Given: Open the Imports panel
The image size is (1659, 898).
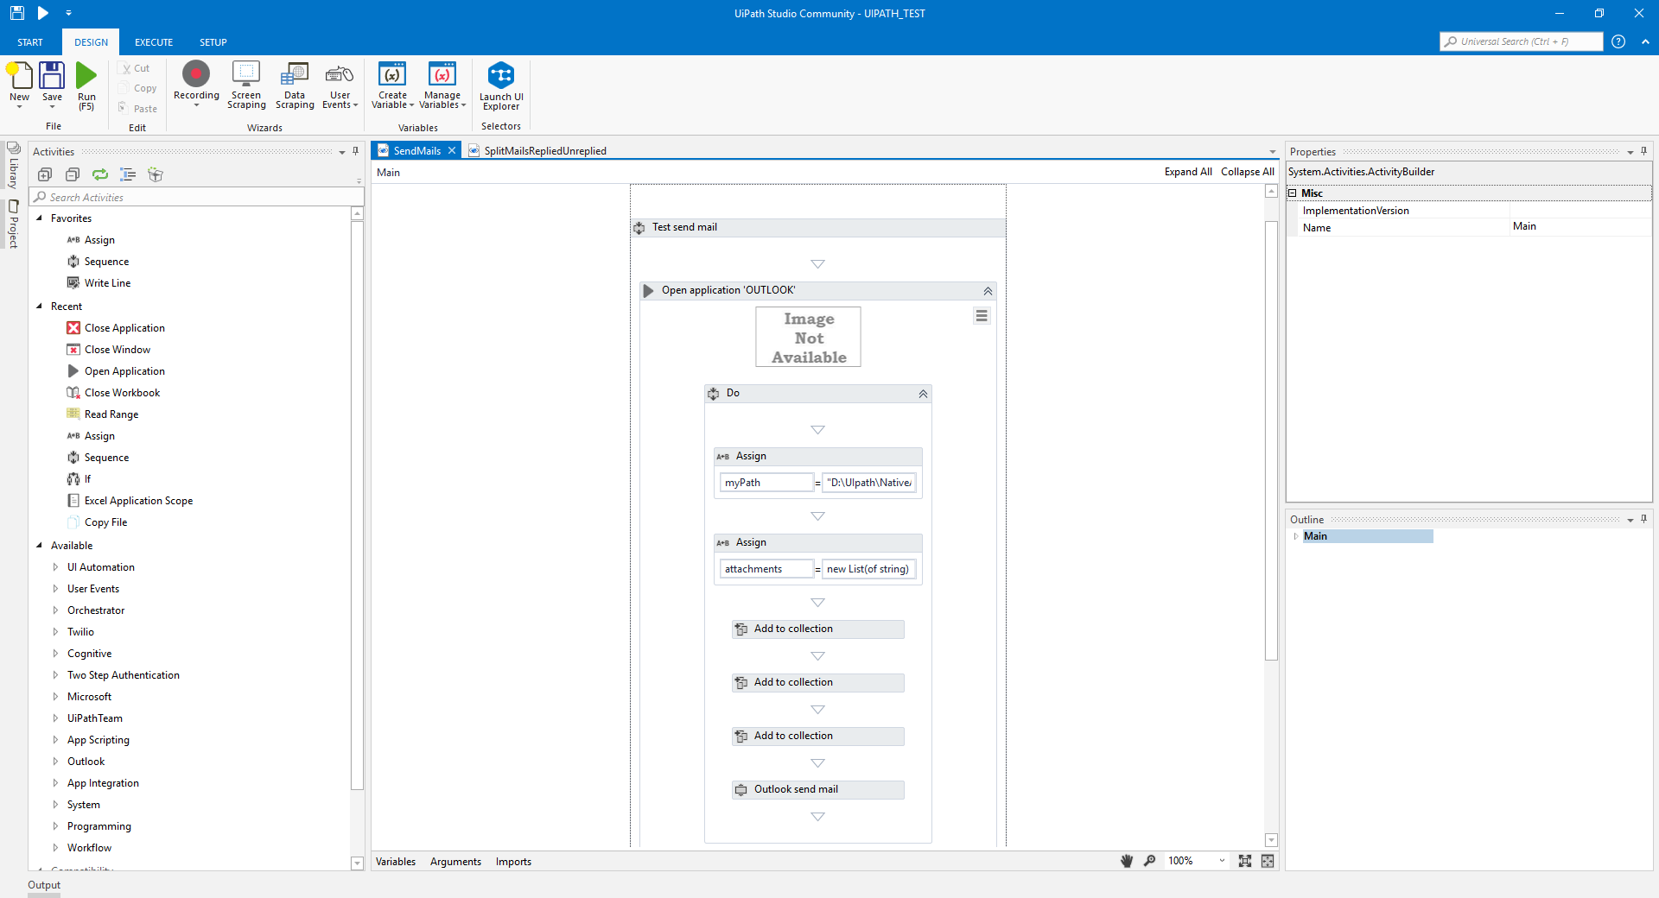Looking at the screenshot, I should (x=513, y=862).
